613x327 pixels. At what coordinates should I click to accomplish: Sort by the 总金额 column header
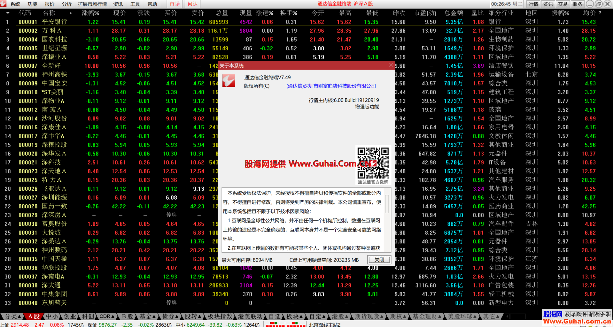(x=454, y=13)
